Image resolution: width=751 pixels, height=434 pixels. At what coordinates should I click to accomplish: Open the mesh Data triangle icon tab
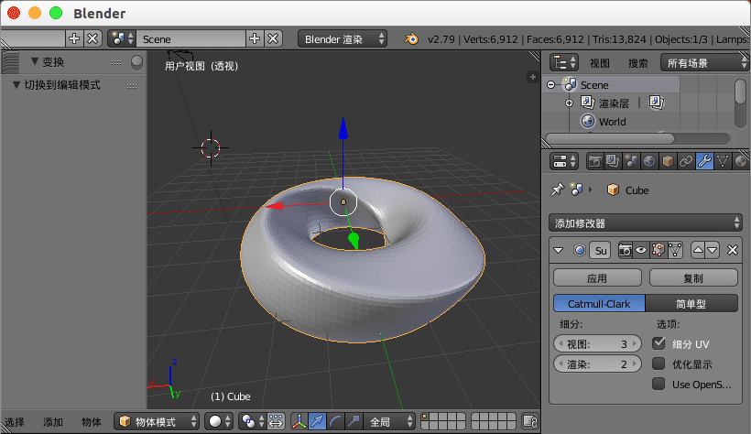pos(723,162)
